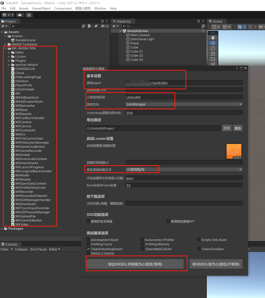Click Console Clear button
This screenshot has height=298, width=265.
tap(4, 249)
